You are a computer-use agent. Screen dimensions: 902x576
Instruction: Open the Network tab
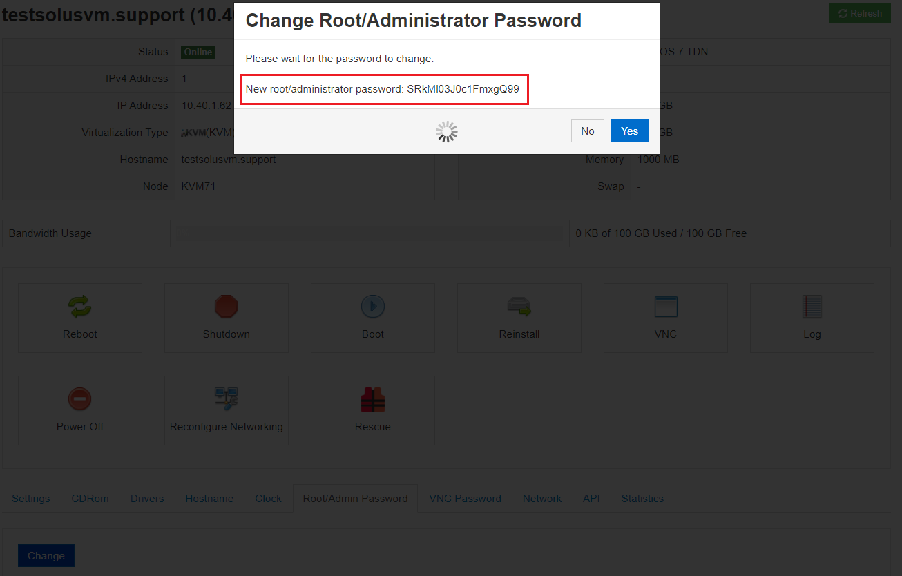[x=542, y=499]
